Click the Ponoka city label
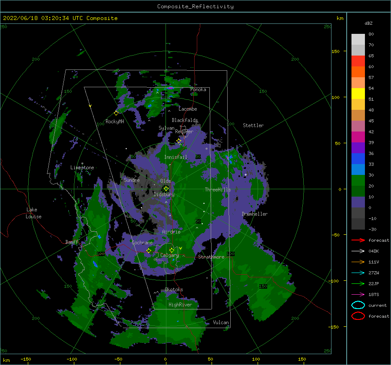The image size is (391, 365). click(198, 89)
